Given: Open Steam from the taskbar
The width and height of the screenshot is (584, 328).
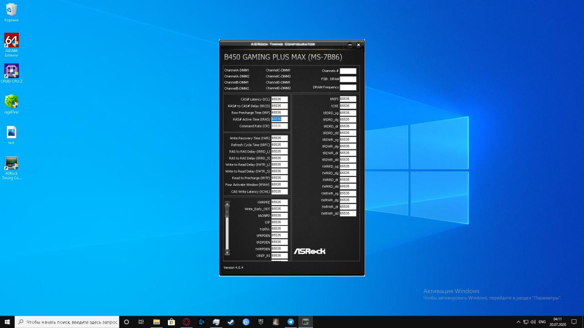Looking at the screenshot, I should pyautogui.click(x=231, y=322).
